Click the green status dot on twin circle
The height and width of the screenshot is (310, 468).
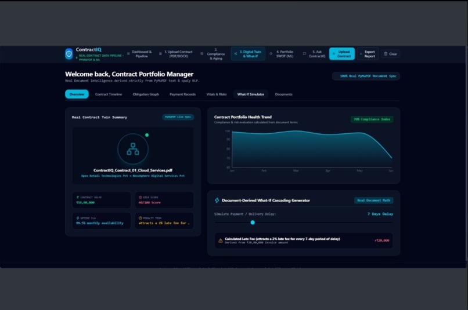tap(147, 135)
